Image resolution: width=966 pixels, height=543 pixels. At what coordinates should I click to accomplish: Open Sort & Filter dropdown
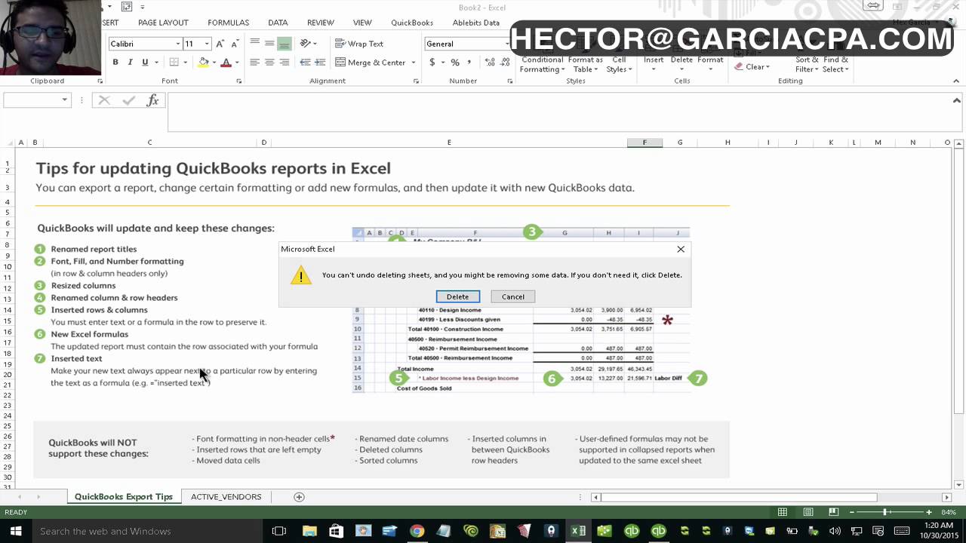806,65
